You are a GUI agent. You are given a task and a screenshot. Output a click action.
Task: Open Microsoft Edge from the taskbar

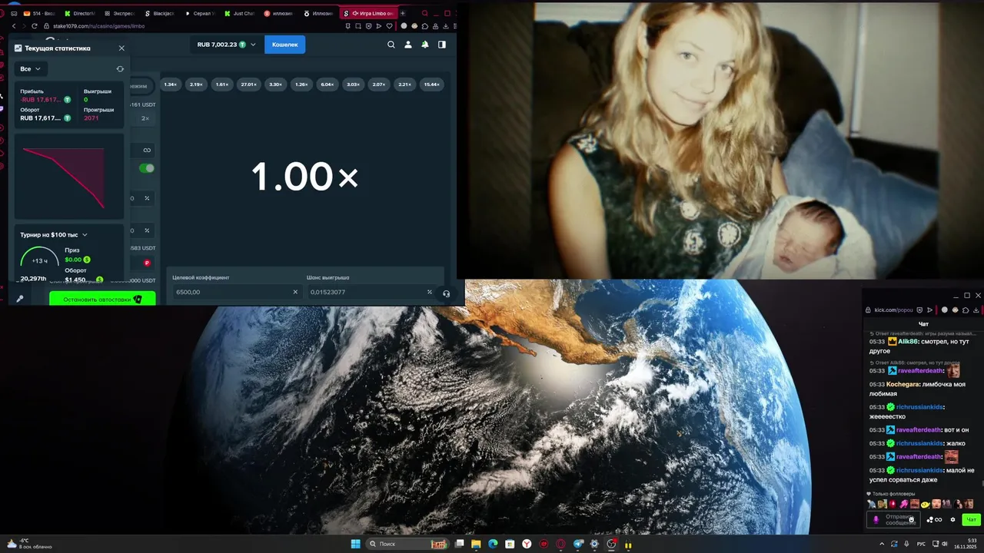click(x=492, y=544)
